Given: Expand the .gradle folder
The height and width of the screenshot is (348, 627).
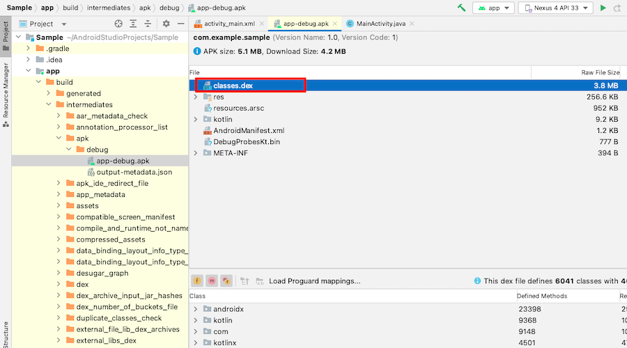Looking at the screenshot, I should (x=28, y=48).
